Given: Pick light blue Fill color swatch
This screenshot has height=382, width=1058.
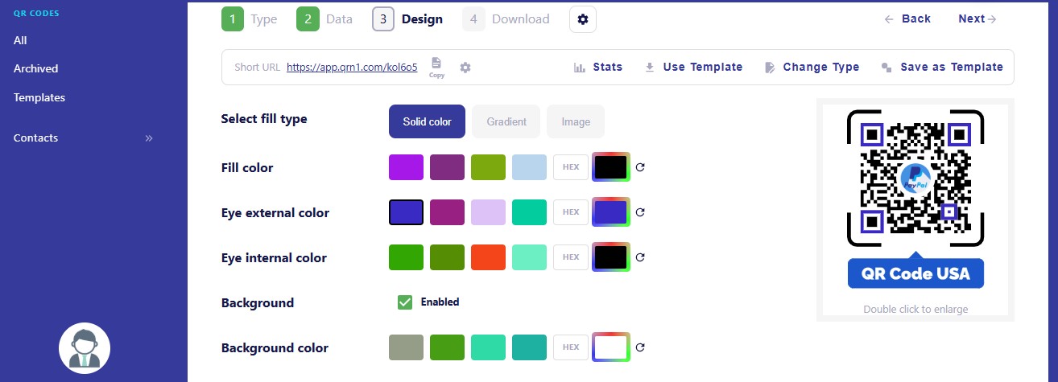Looking at the screenshot, I should pos(529,167).
